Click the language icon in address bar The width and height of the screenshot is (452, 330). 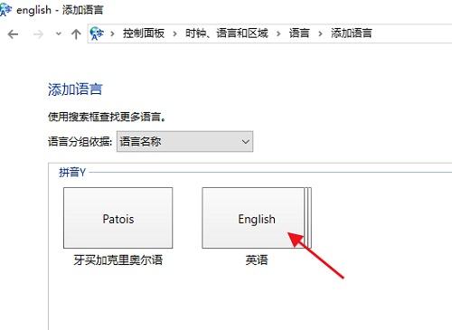click(x=97, y=33)
